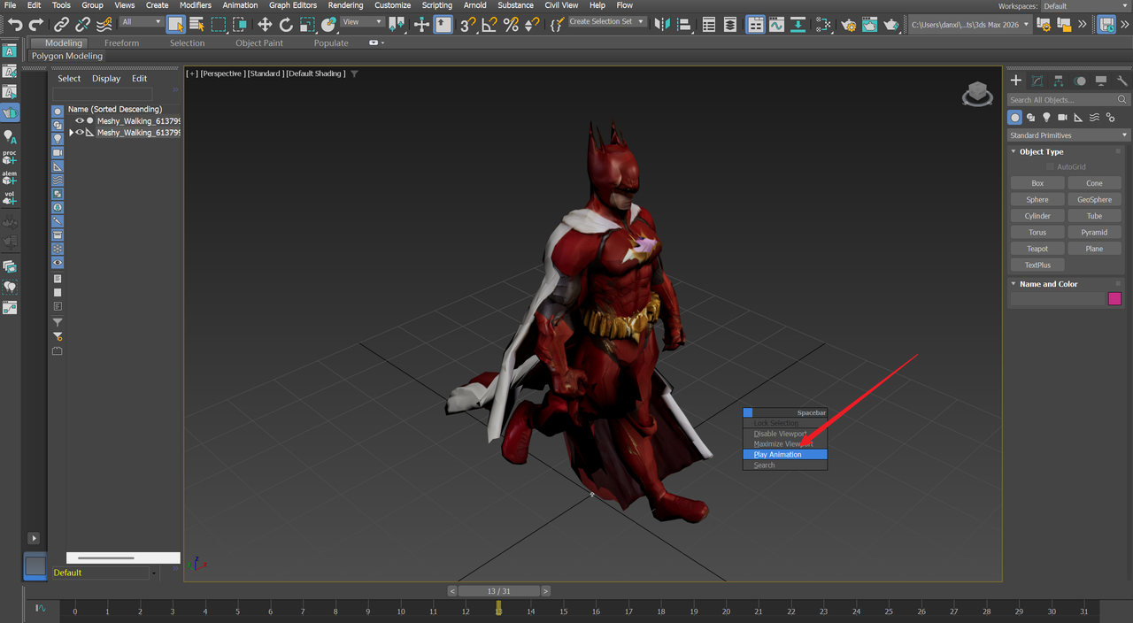Open the Create Selection Set dropdown

point(606,22)
